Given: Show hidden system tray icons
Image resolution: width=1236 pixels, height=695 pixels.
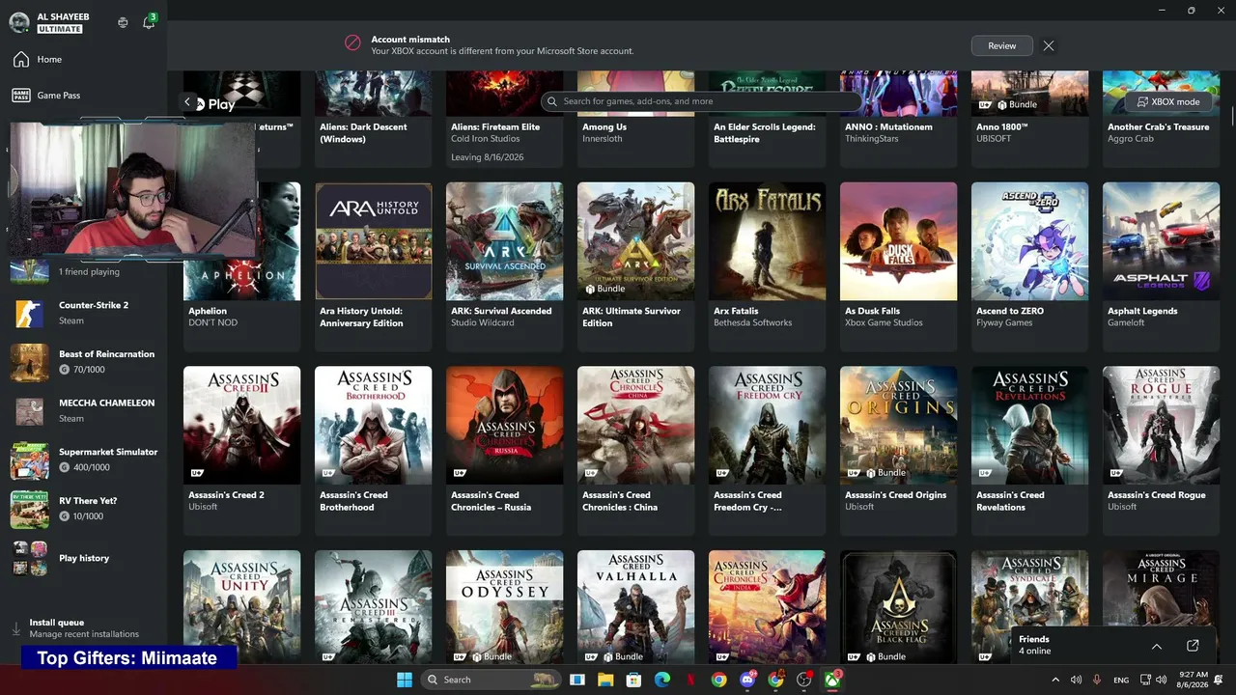Looking at the screenshot, I should coord(1055,680).
